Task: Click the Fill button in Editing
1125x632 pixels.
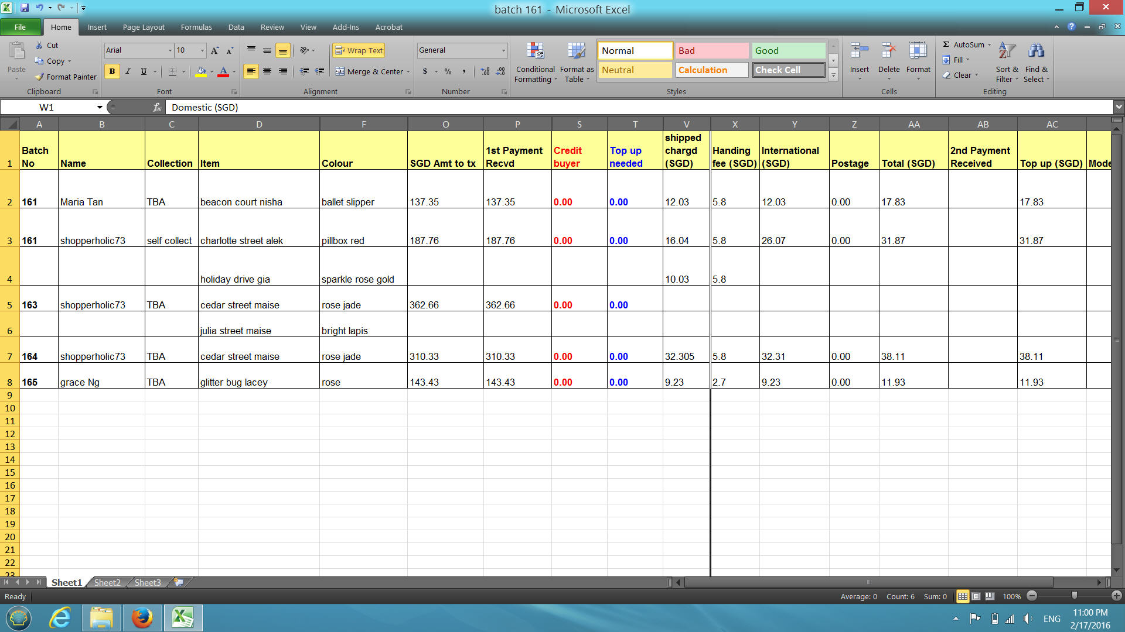Action: (x=956, y=60)
